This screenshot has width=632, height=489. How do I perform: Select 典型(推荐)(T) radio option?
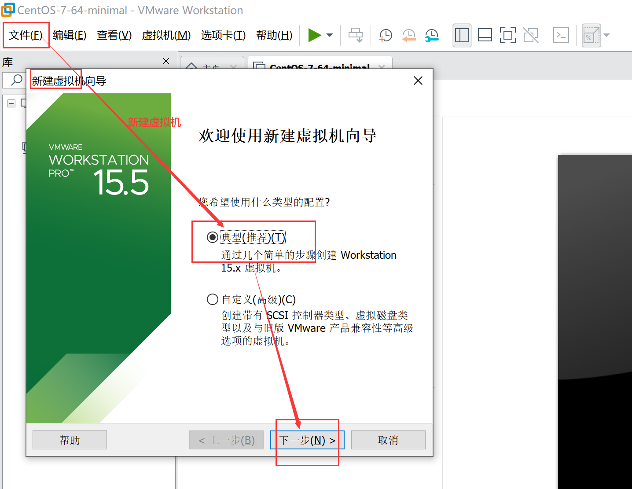(x=213, y=238)
